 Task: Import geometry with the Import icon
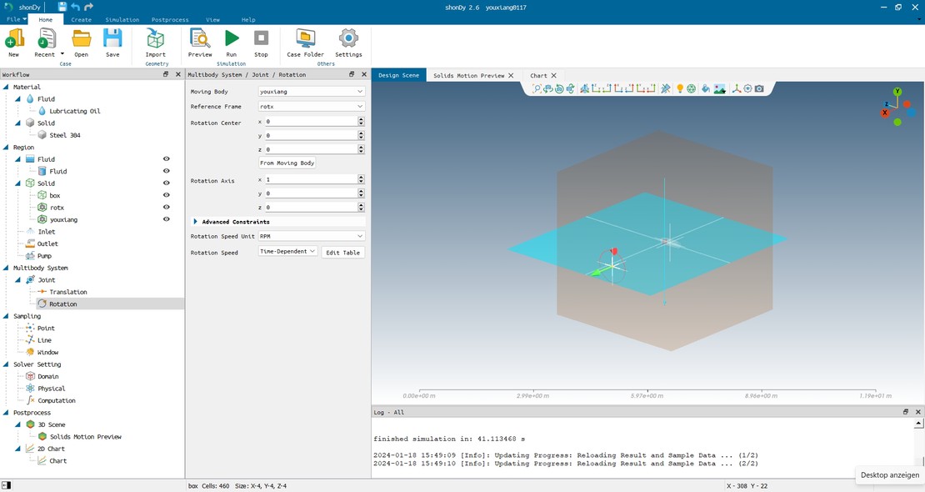[x=156, y=39]
